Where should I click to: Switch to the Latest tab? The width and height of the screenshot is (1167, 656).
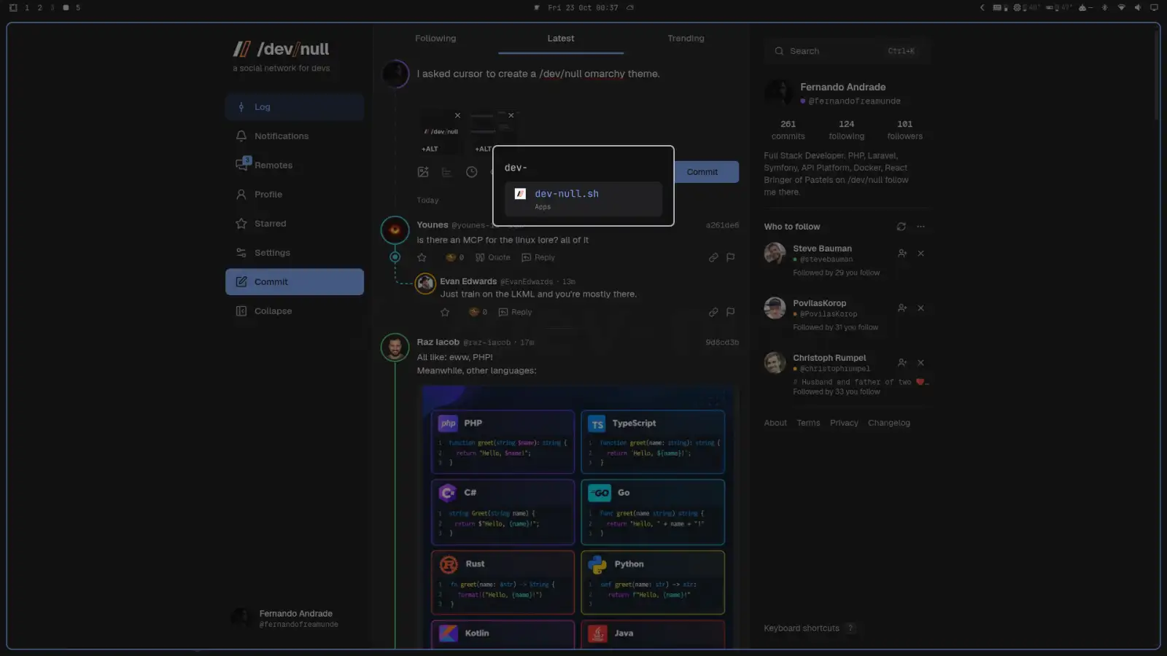(561, 39)
